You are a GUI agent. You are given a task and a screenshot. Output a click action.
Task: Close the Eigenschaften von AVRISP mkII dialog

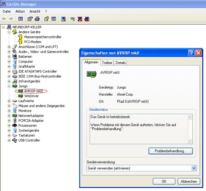pos(199,53)
